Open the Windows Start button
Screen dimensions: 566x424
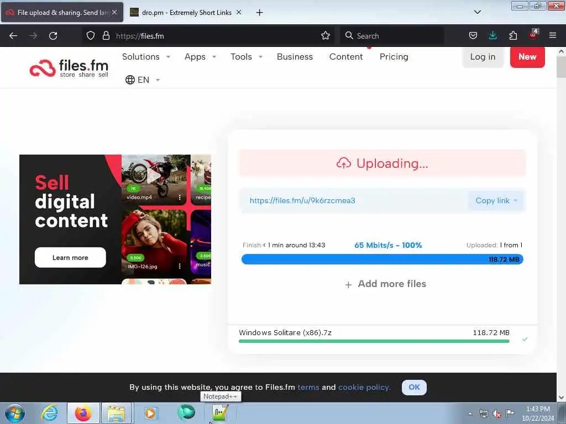coord(15,413)
